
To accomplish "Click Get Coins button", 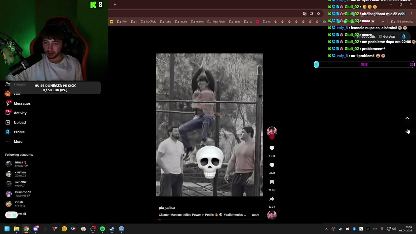I will (x=366, y=37).
